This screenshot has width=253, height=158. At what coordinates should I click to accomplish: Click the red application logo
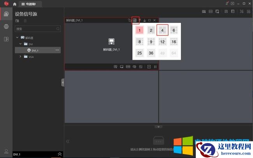click(x=6, y=4)
